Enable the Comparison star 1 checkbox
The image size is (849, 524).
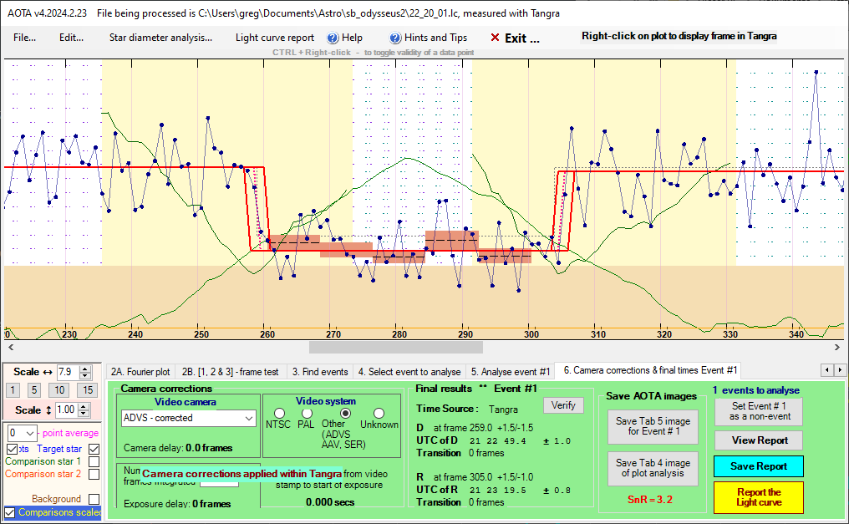[94, 461]
